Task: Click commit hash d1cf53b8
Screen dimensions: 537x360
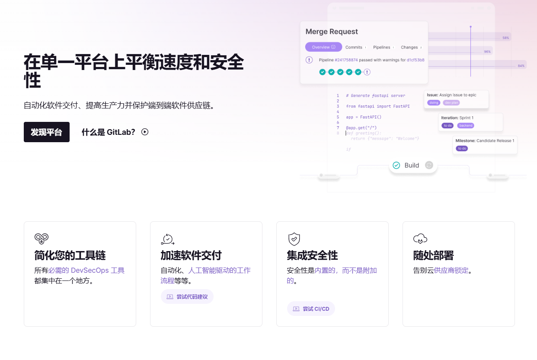Action: coord(416,60)
